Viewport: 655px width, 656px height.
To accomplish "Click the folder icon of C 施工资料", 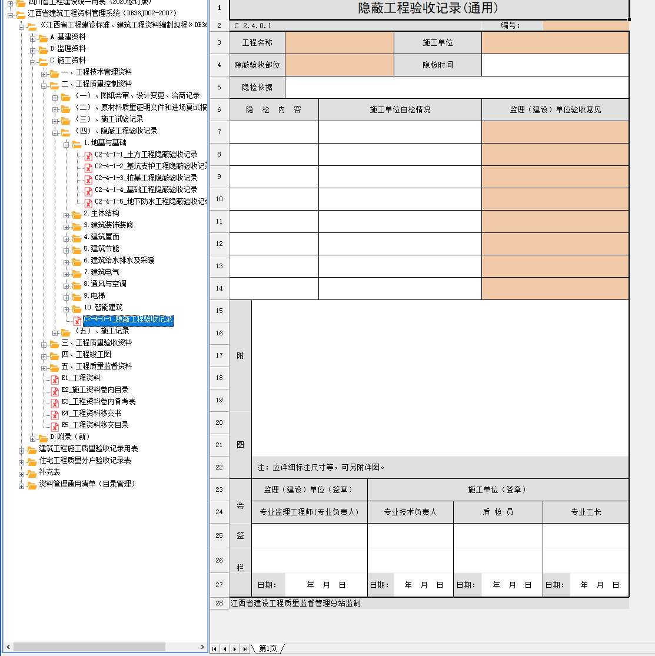I will [43, 62].
